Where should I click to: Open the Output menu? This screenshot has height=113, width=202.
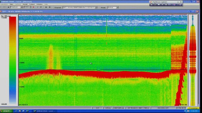32,4
